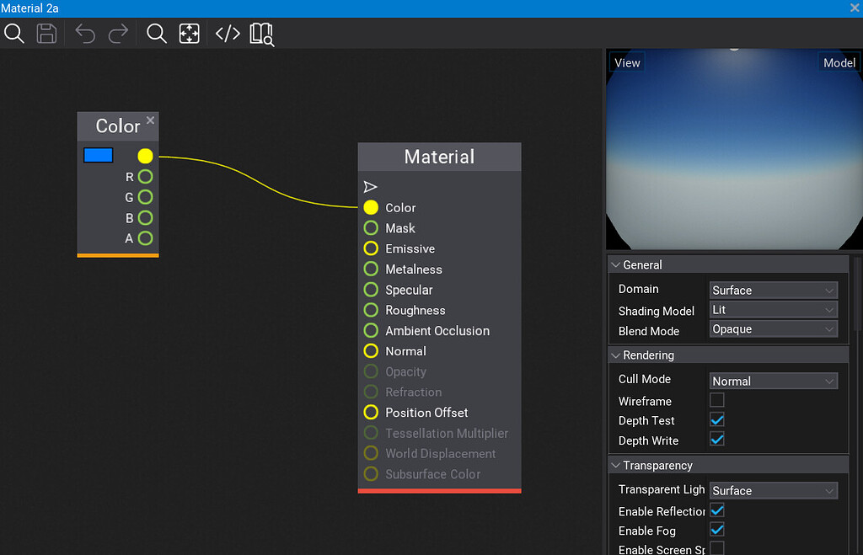The image size is (863, 555).
Task: Enable the Wireframe checkbox
Action: pyautogui.click(x=717, y=400)
